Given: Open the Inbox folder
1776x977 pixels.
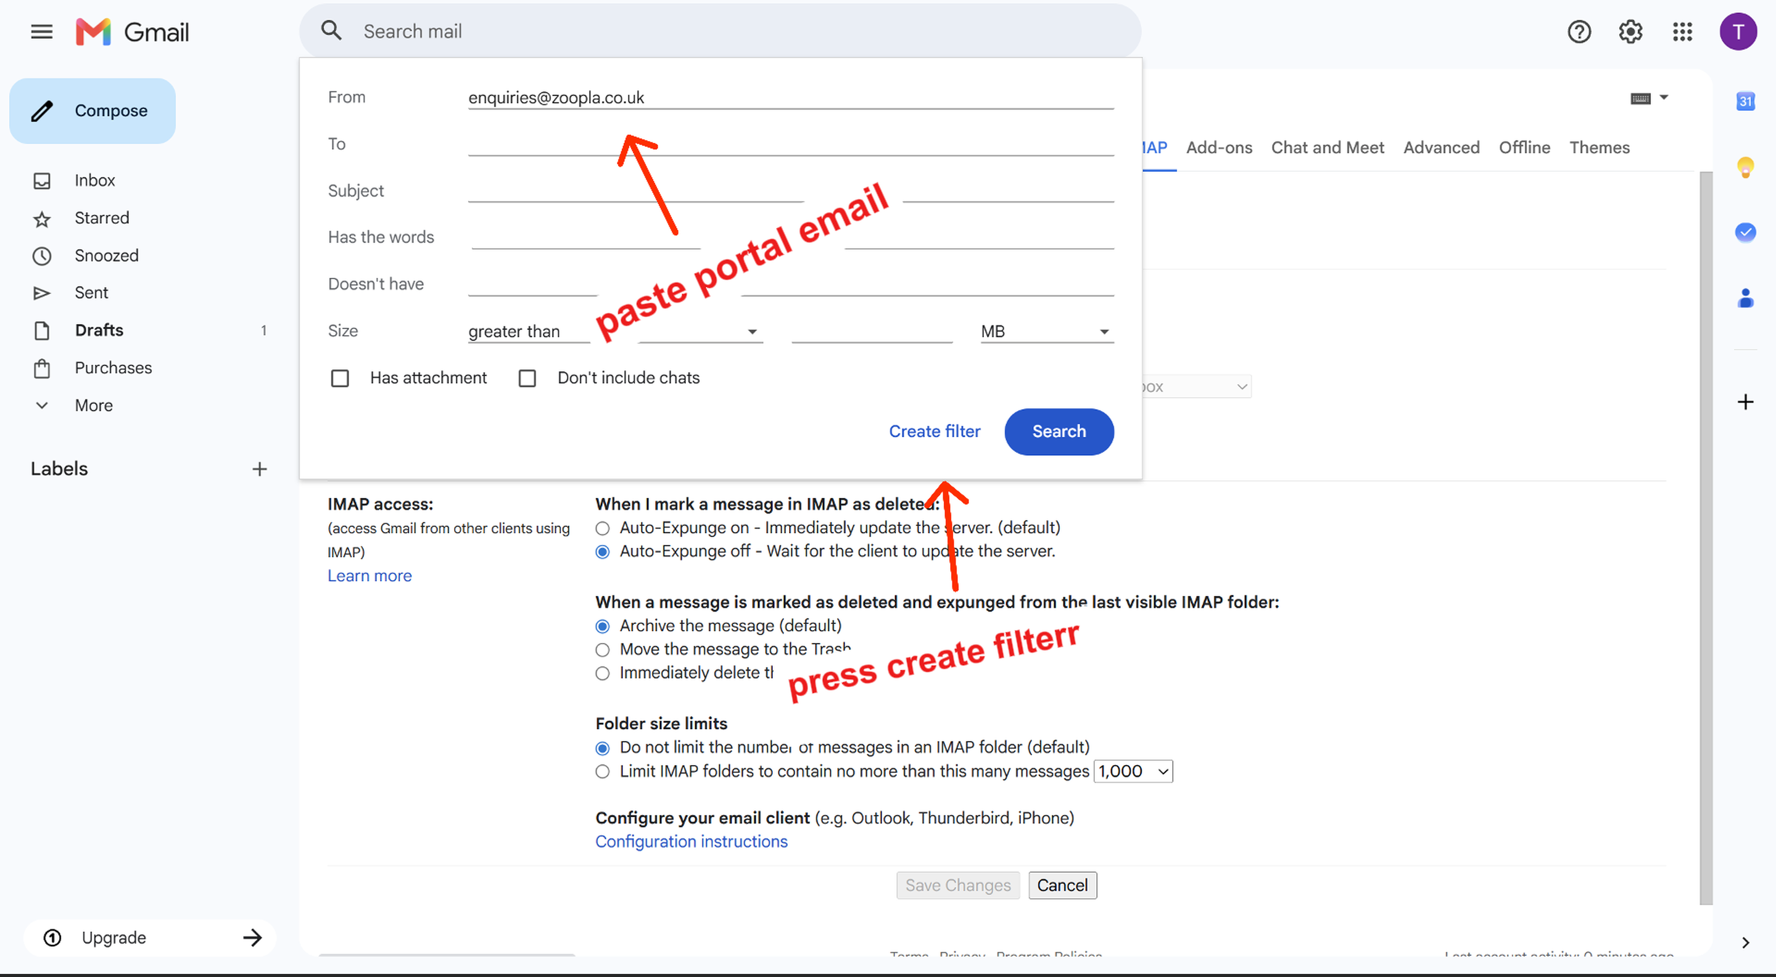Looking at the screenshot, I should click(94, 181).
